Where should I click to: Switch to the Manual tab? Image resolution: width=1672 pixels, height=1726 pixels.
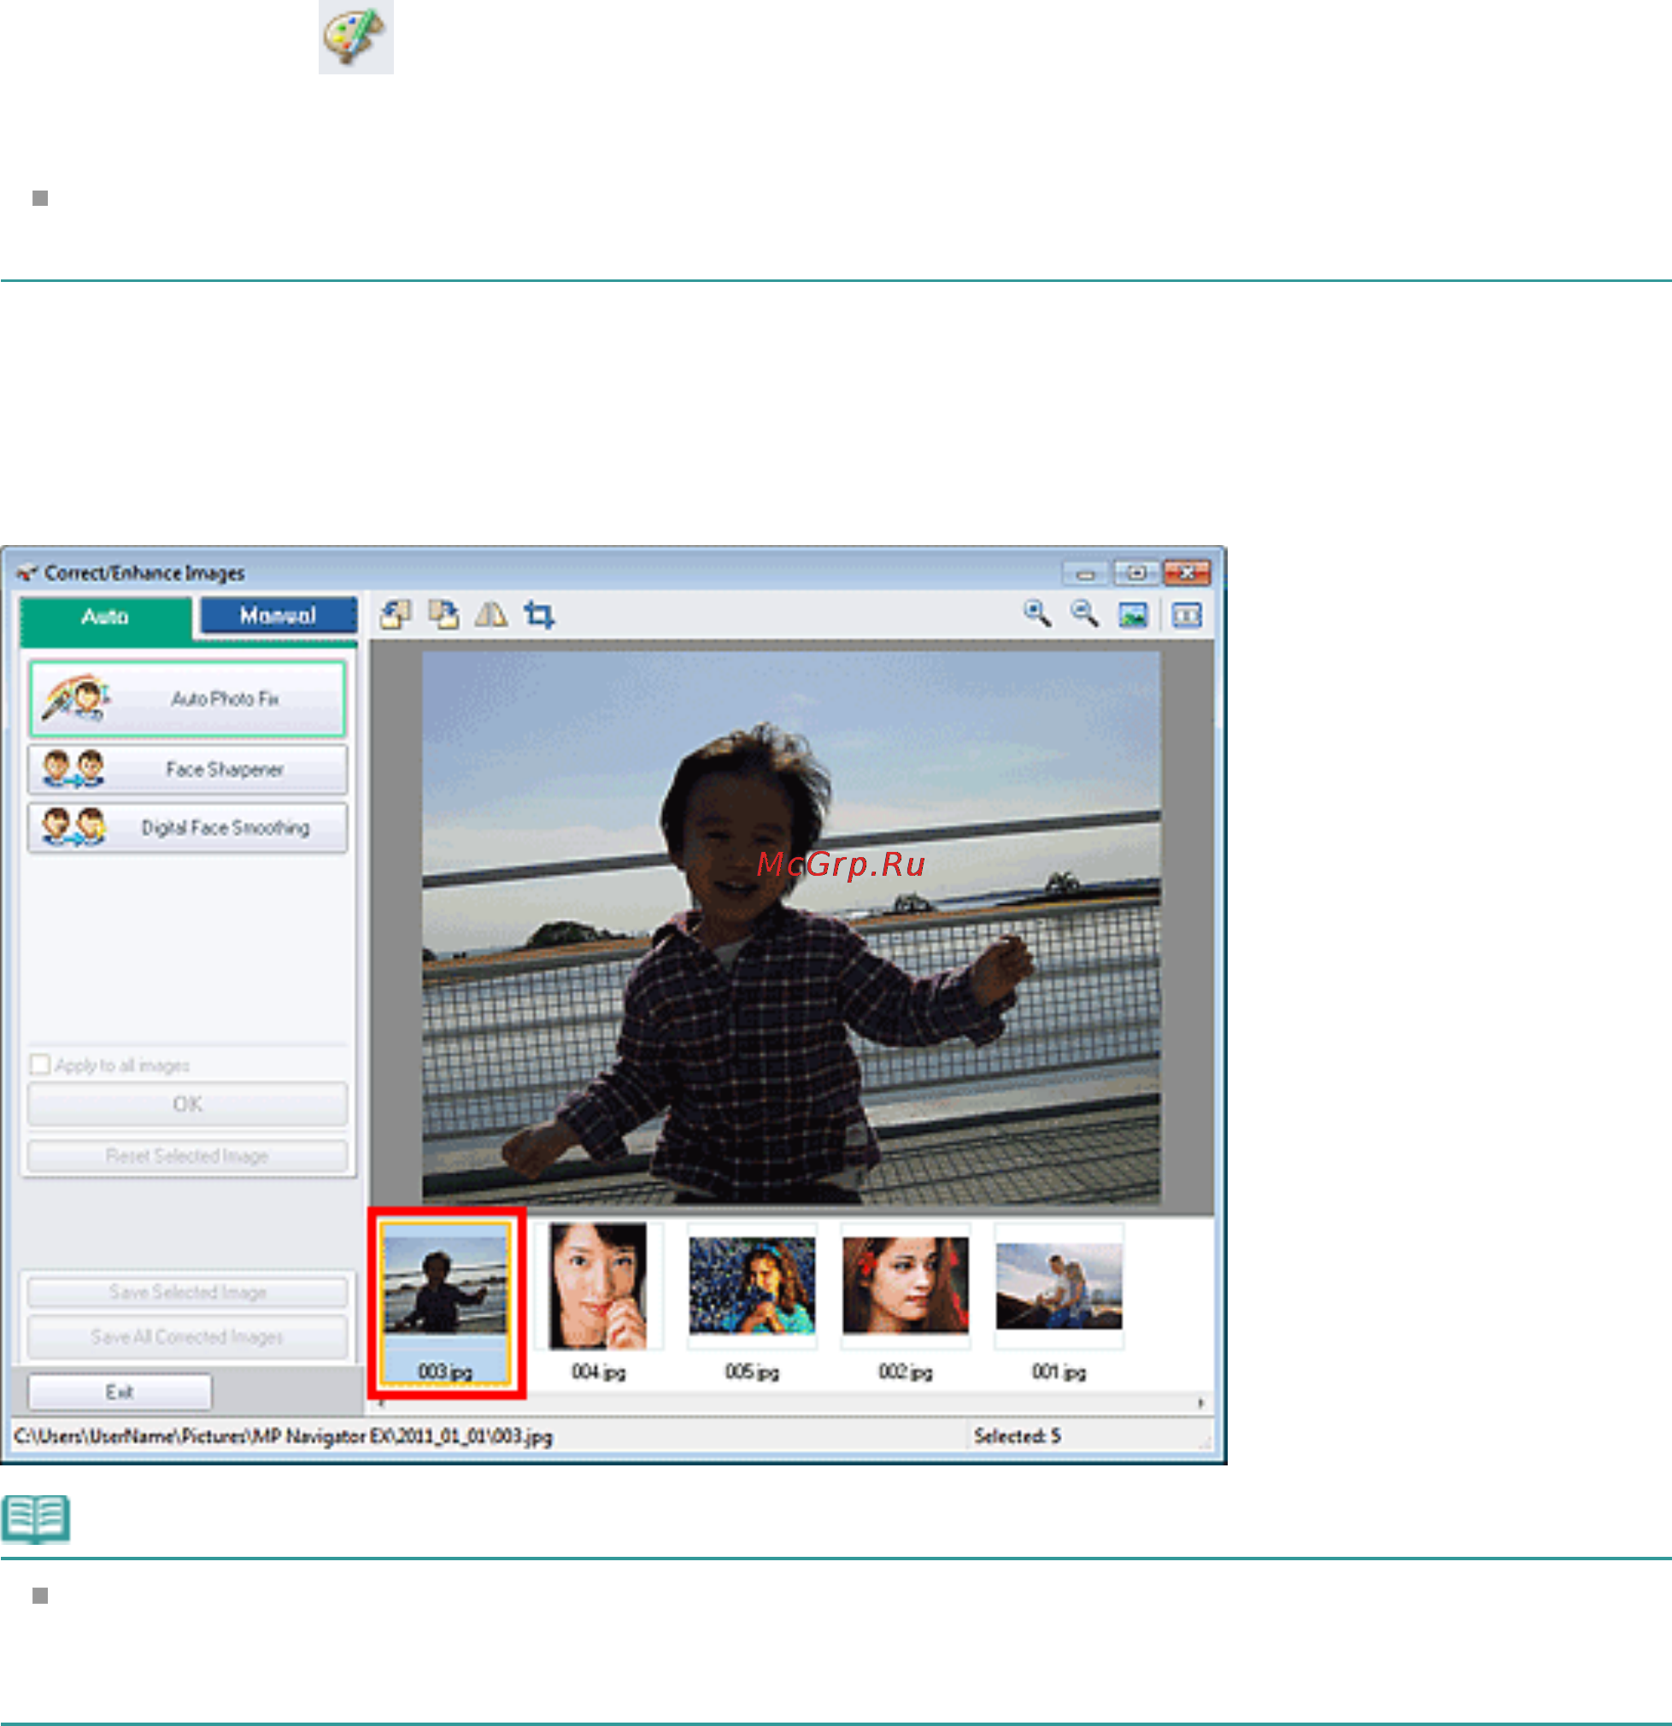pos(279,614)
